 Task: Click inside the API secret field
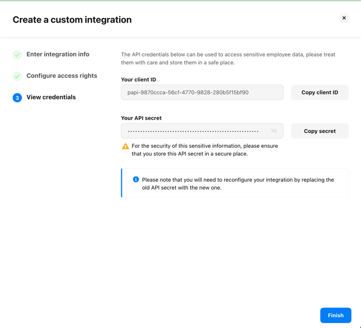pyautogui.click(x=202, y=131)
